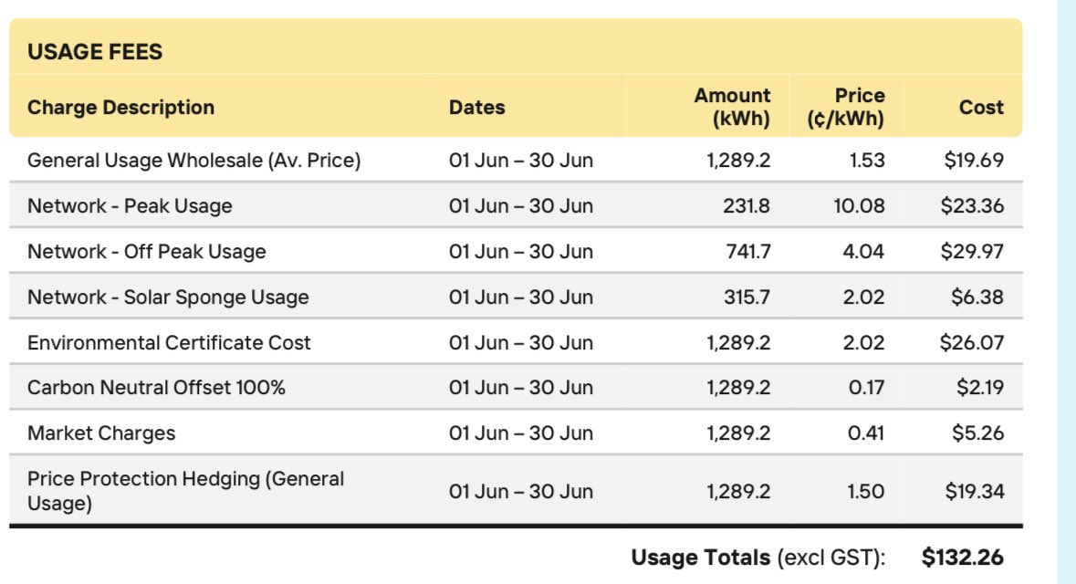1076x584 pixels.
Task: Click the $19.69 cost value
Action: pyautogui.click(x=974, y=160)
